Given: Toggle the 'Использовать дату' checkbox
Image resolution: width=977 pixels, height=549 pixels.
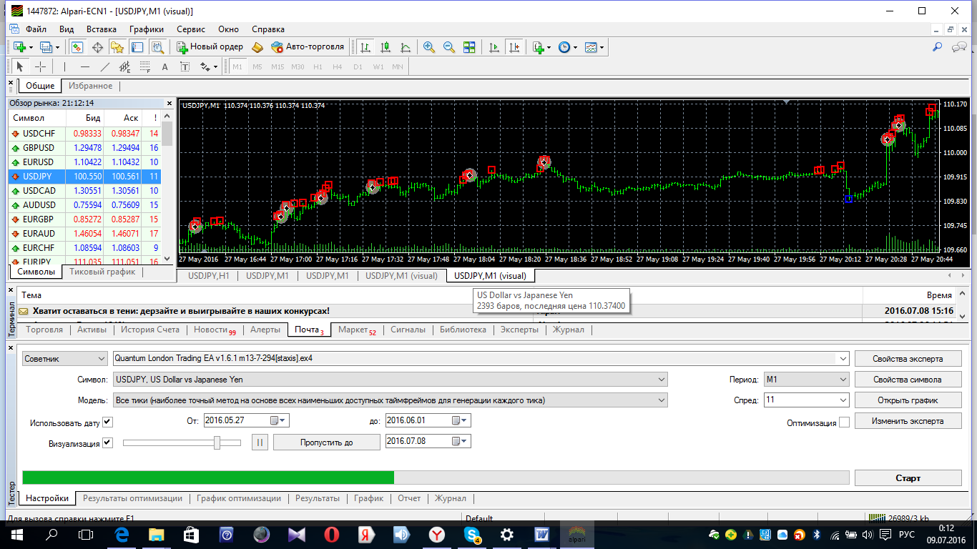Looking at the screenshot, I should (108, 422).
